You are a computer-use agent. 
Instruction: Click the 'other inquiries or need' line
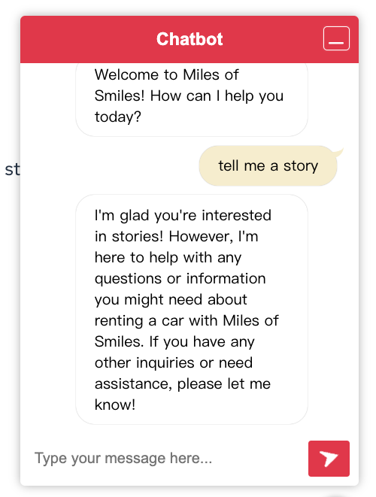tap(174, 362)
